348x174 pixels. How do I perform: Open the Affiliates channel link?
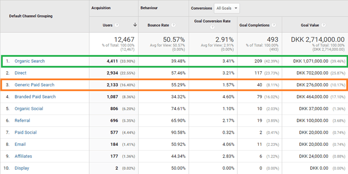pos(24,156)
